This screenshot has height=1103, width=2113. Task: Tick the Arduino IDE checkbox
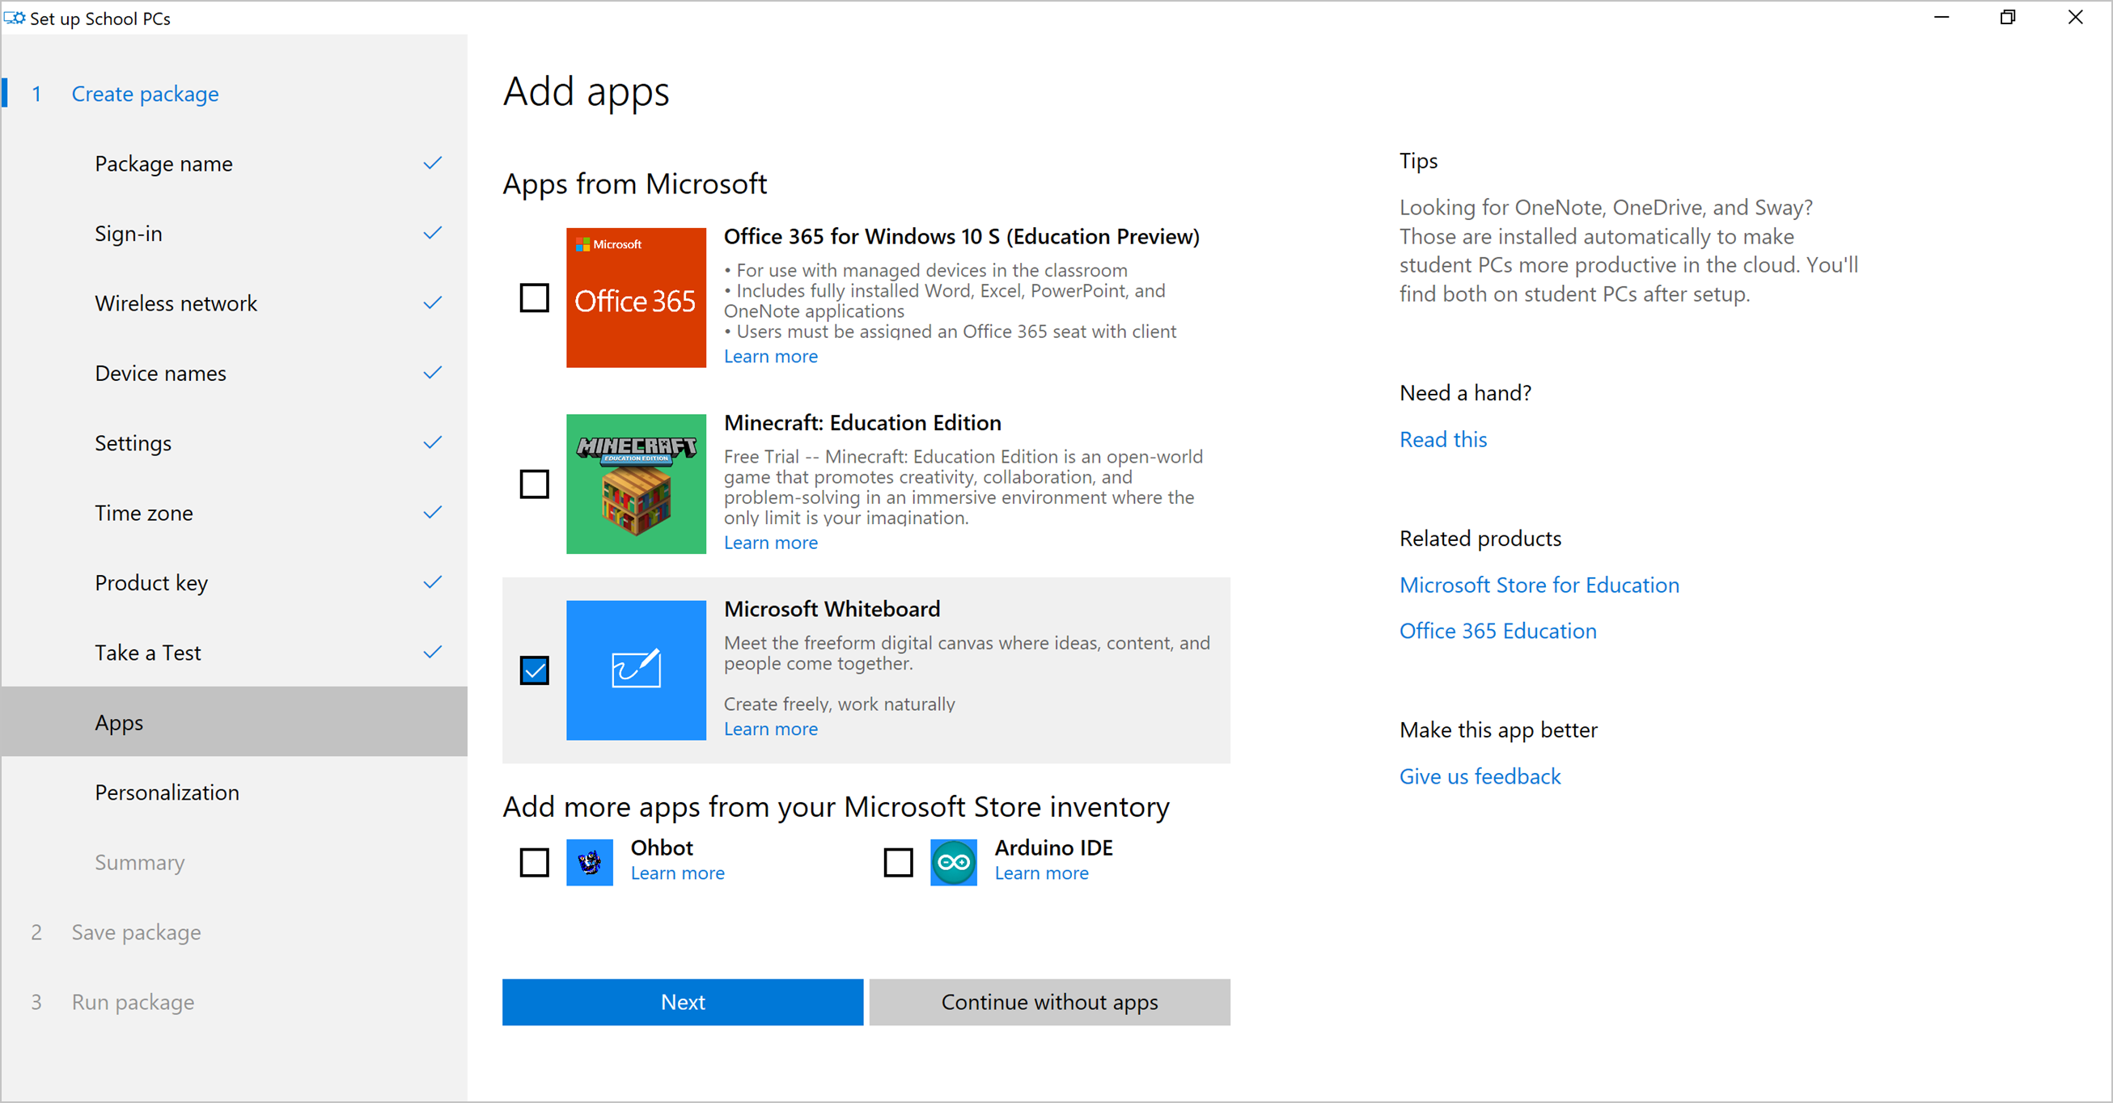click(898, 862)
